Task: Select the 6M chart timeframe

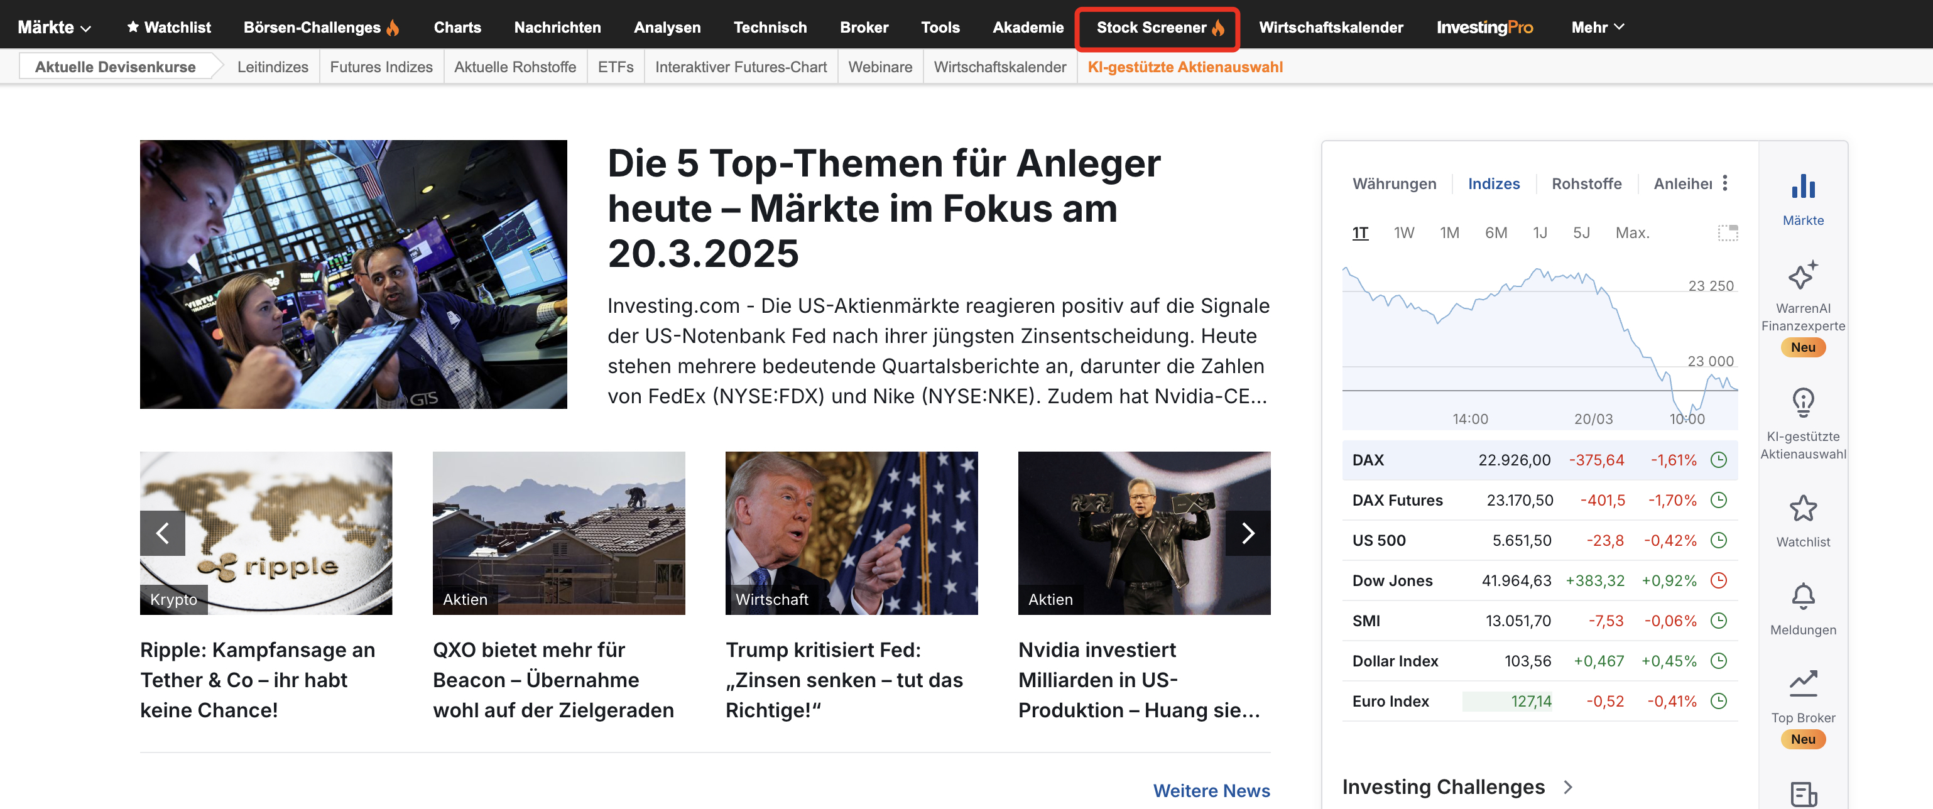Action: [1496, 232]
